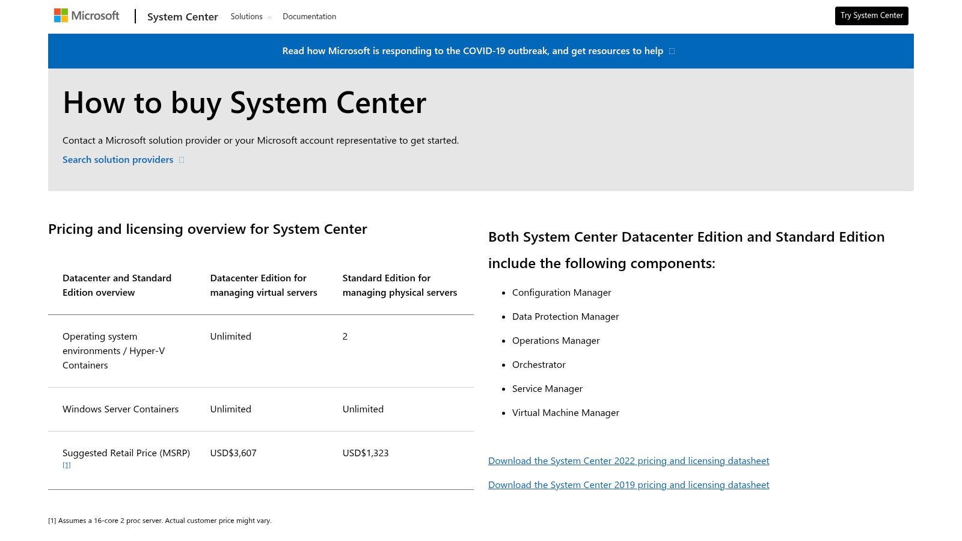Image resolution: width=962 pixels, height=541 pixels.
Task: Click the Try System Center button
Action: 871,16
